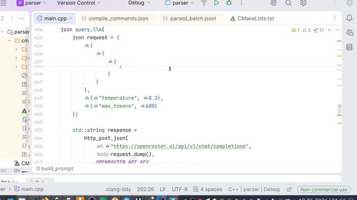Expand folded block on line 437
The height and width of the screenshot is (200, 357).
click(x=110, y=62)
